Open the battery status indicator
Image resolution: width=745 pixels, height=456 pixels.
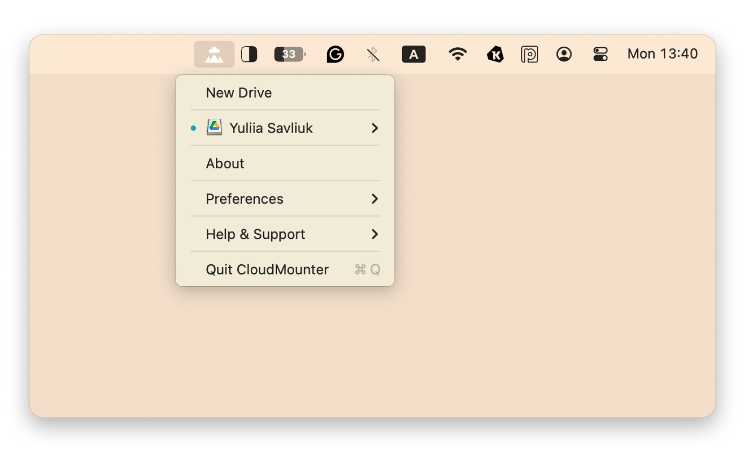click(x=289, y=54)
